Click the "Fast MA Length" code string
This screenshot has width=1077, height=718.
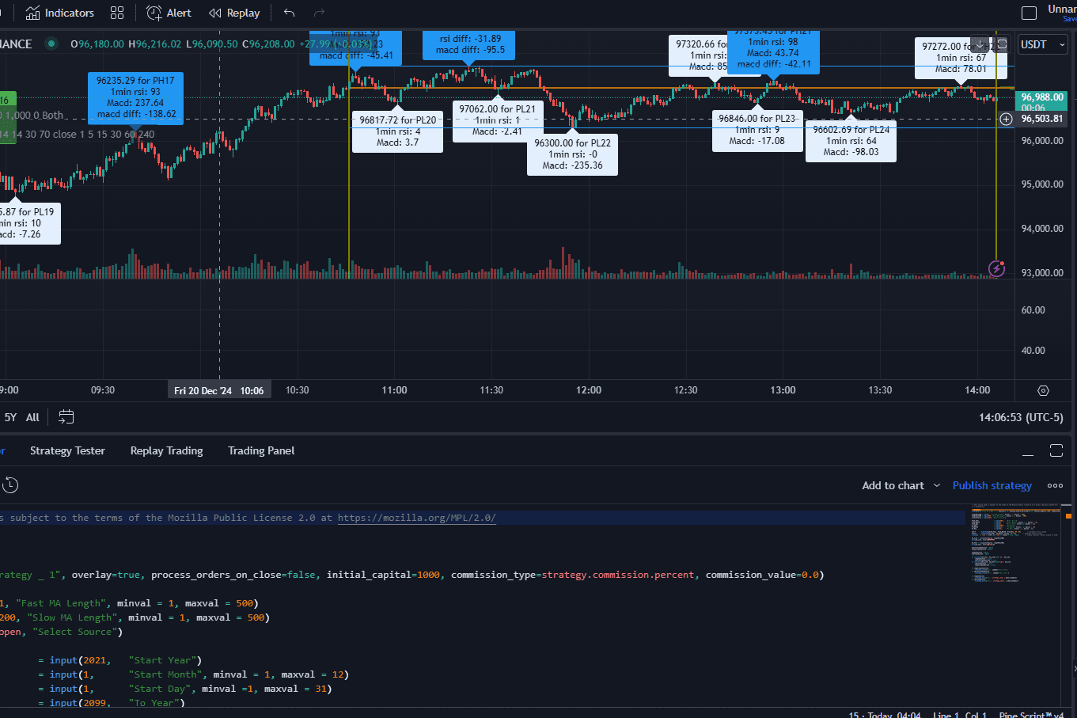coord(62,603)
